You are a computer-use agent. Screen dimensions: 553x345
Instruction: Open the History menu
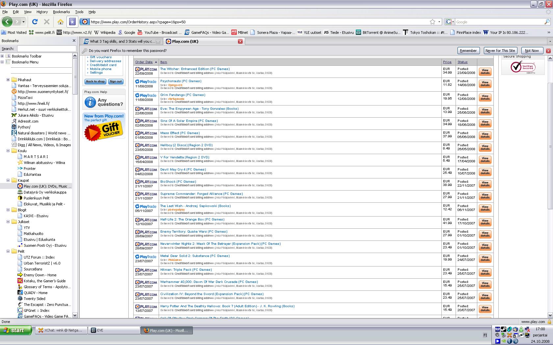pos(42,12)
